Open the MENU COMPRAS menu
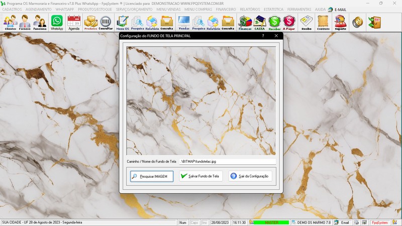 198,10
